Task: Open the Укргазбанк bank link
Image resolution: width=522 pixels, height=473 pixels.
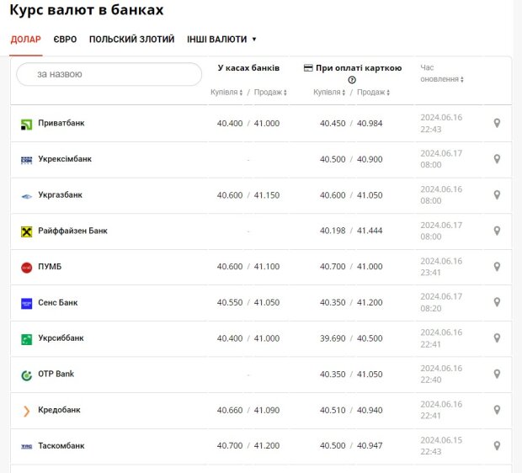Action: pyautogui.click(x=60, y=195)
